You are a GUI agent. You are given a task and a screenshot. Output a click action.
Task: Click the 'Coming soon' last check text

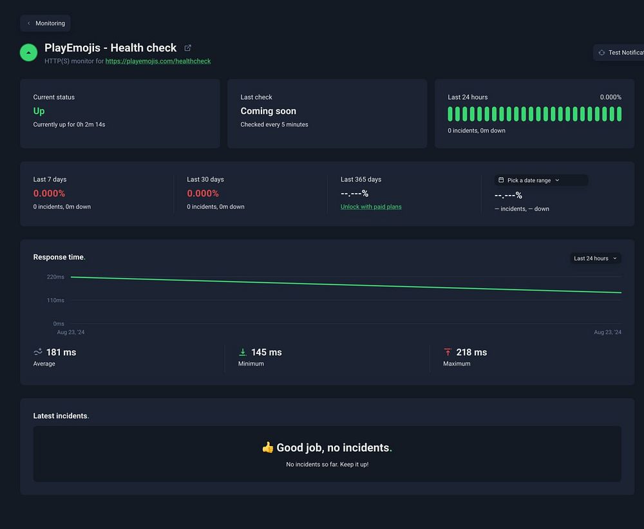pyautogui.click(x=268, y=111)
